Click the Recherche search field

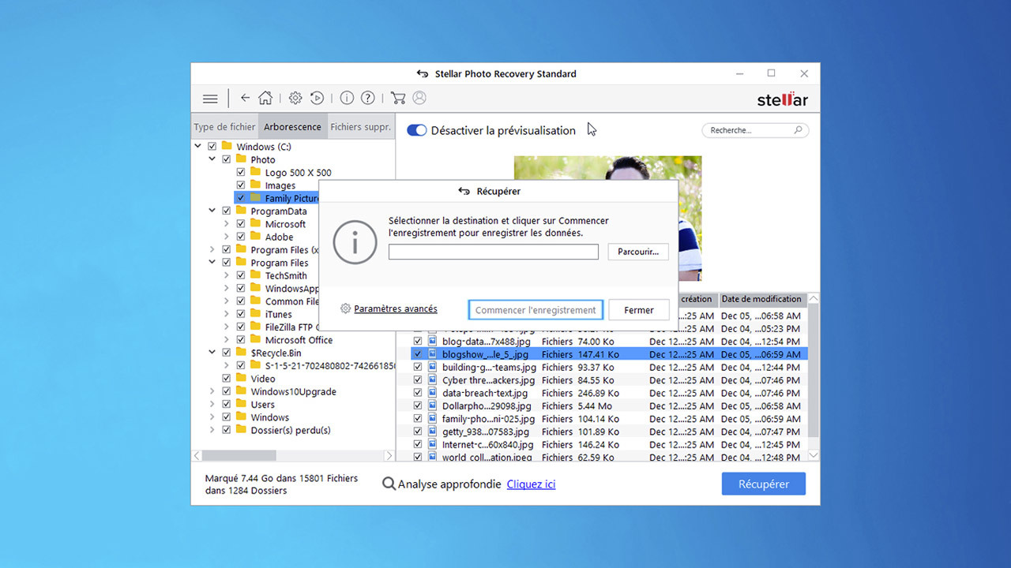click(x=755, y=130)
